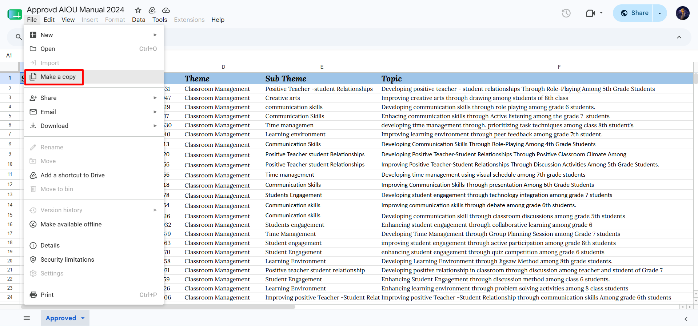Open version history clock icon
The width and height of the screenshot is (698, 326).
click(x=566, y=13)
